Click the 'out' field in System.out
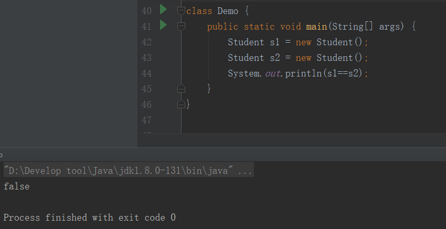 [272, 73]
